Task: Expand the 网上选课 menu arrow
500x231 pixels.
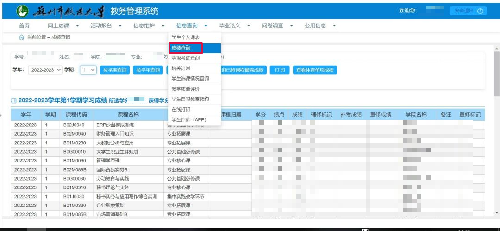Action: 77,26
